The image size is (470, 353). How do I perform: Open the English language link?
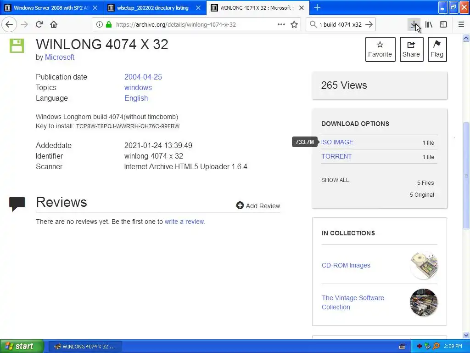point(136,98)
